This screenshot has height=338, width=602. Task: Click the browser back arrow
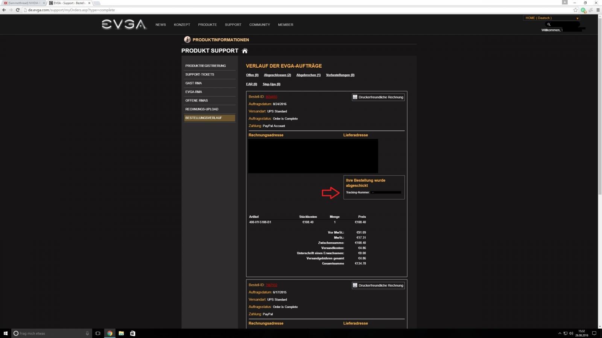click(x=4, y=10)
